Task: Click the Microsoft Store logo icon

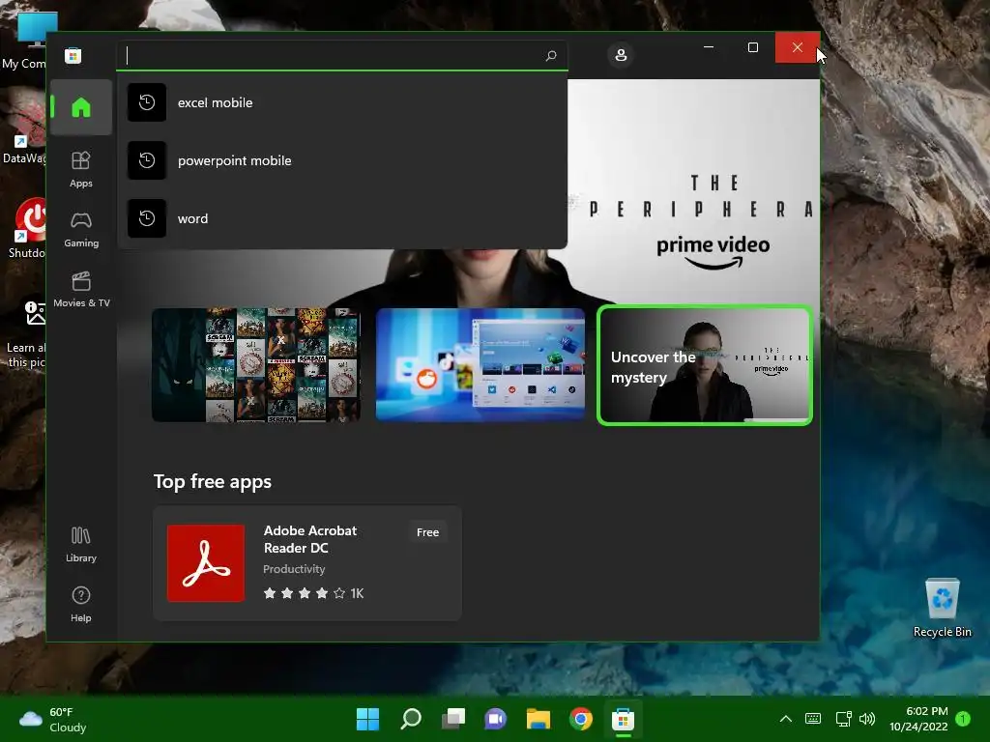Action: [x=73, y=55]
